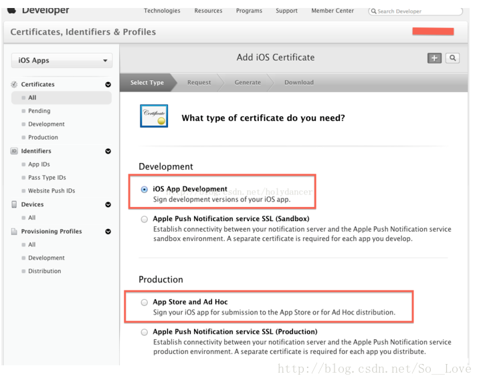Open the iOS Apps dropdown

pos(62,60)
